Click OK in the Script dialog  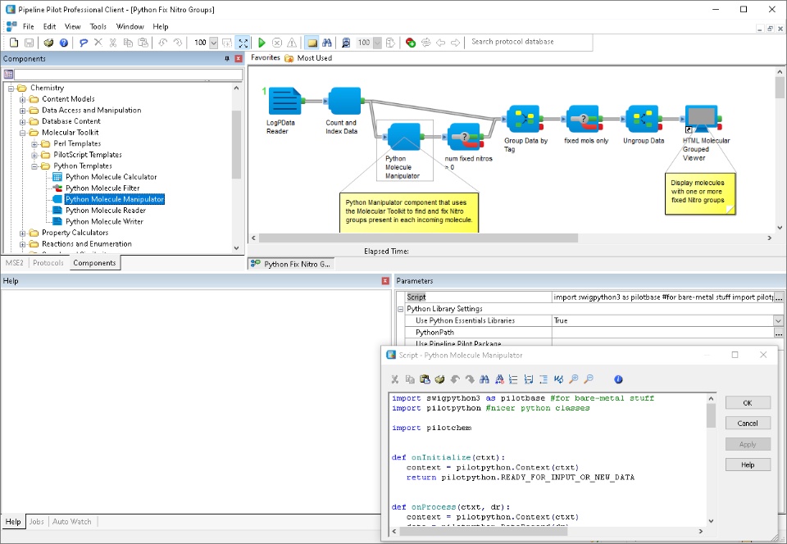click(x=747, y=403)
